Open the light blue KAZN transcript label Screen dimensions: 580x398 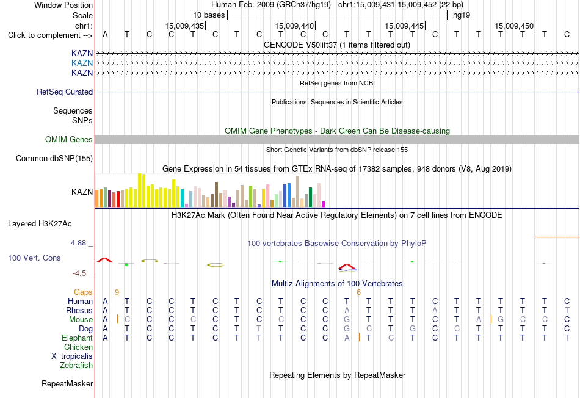[82, 63]
